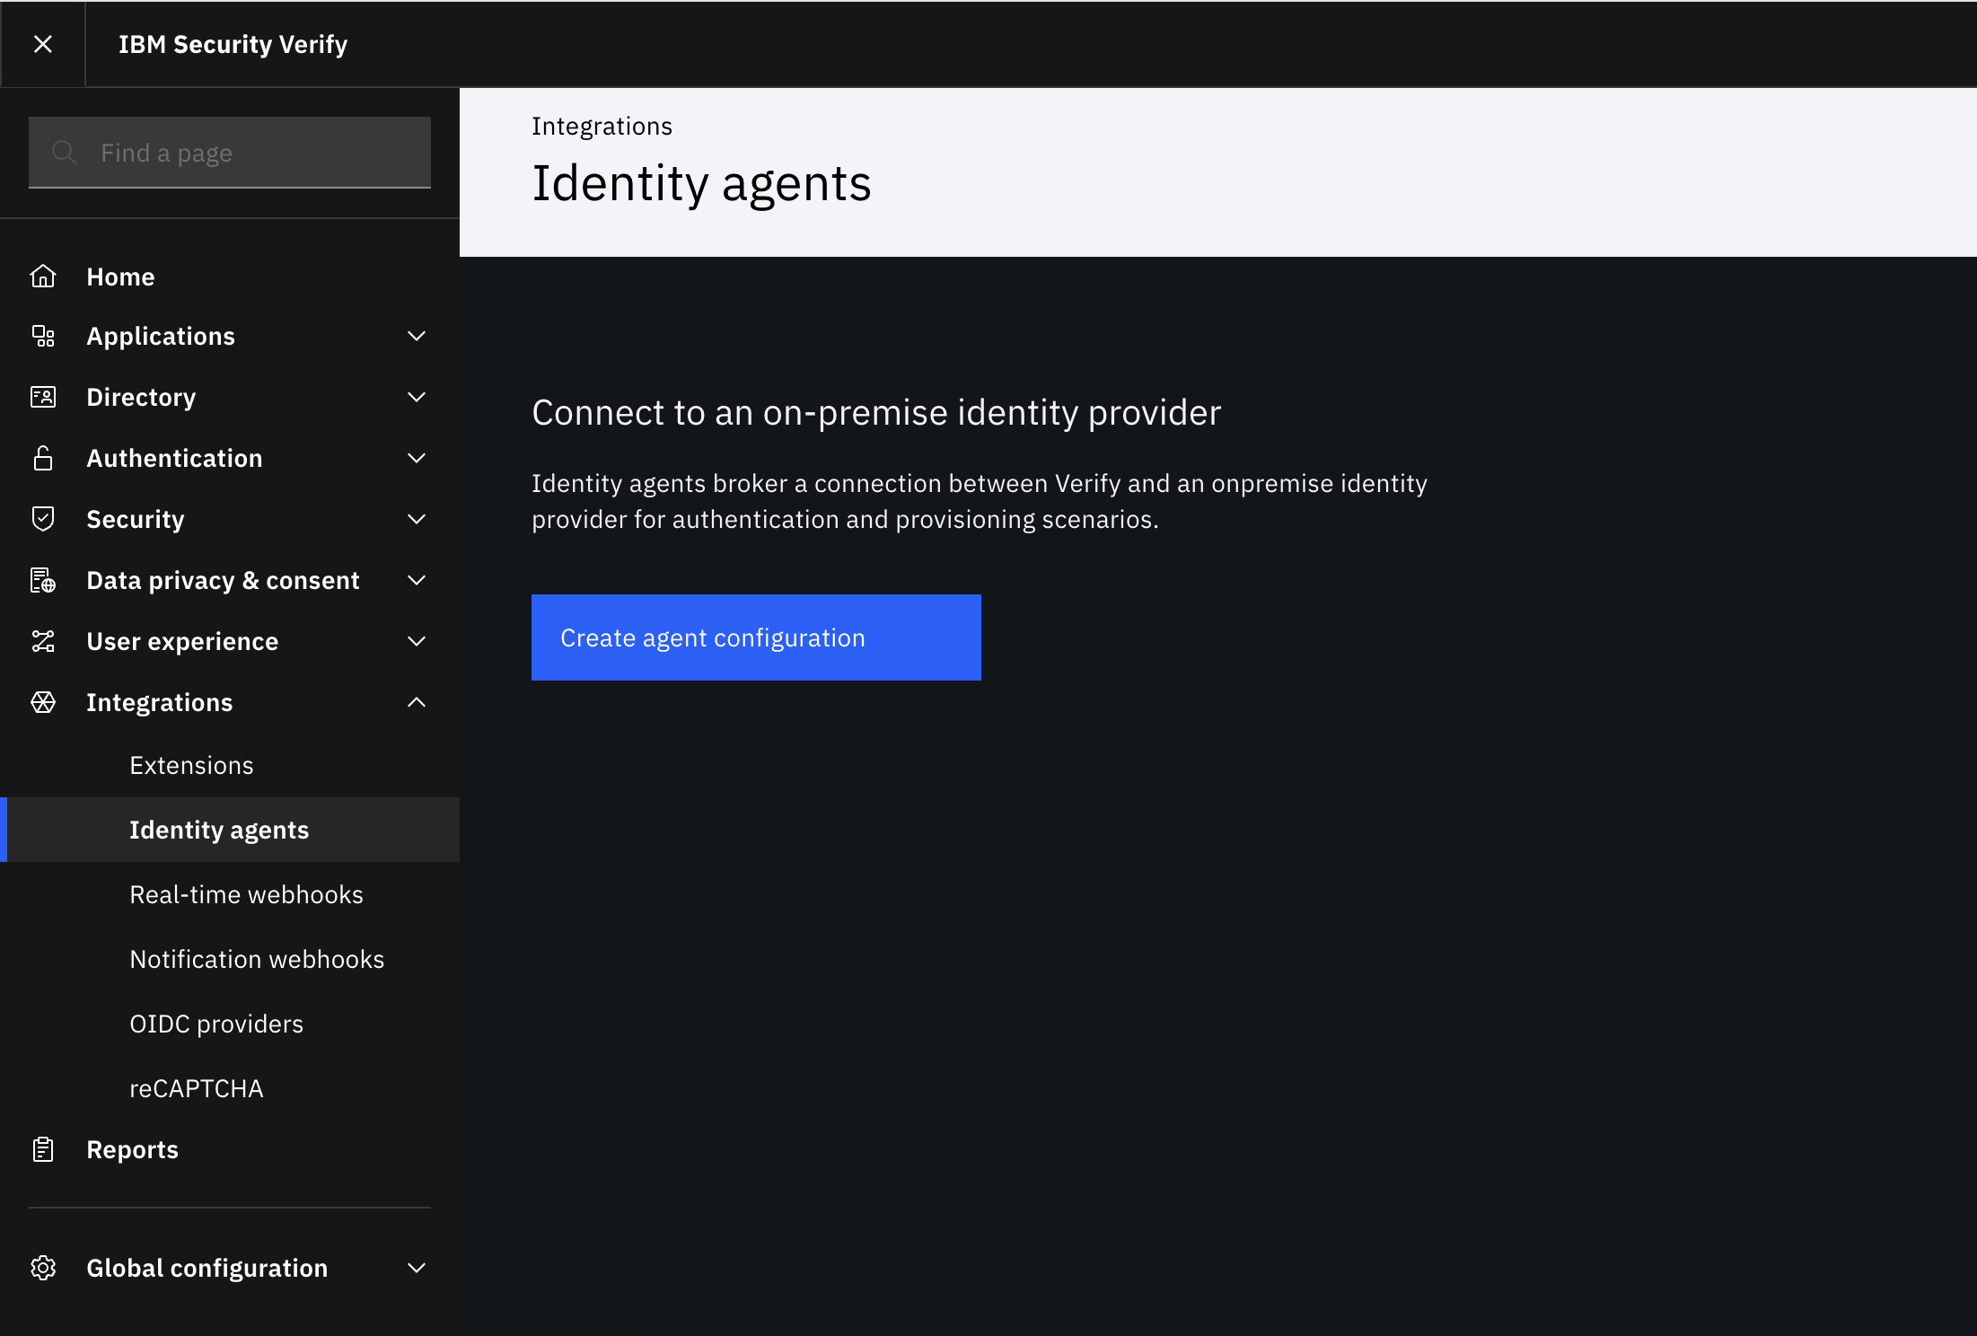
Task: Open the Extensions page
Action: tap(191, 765)
